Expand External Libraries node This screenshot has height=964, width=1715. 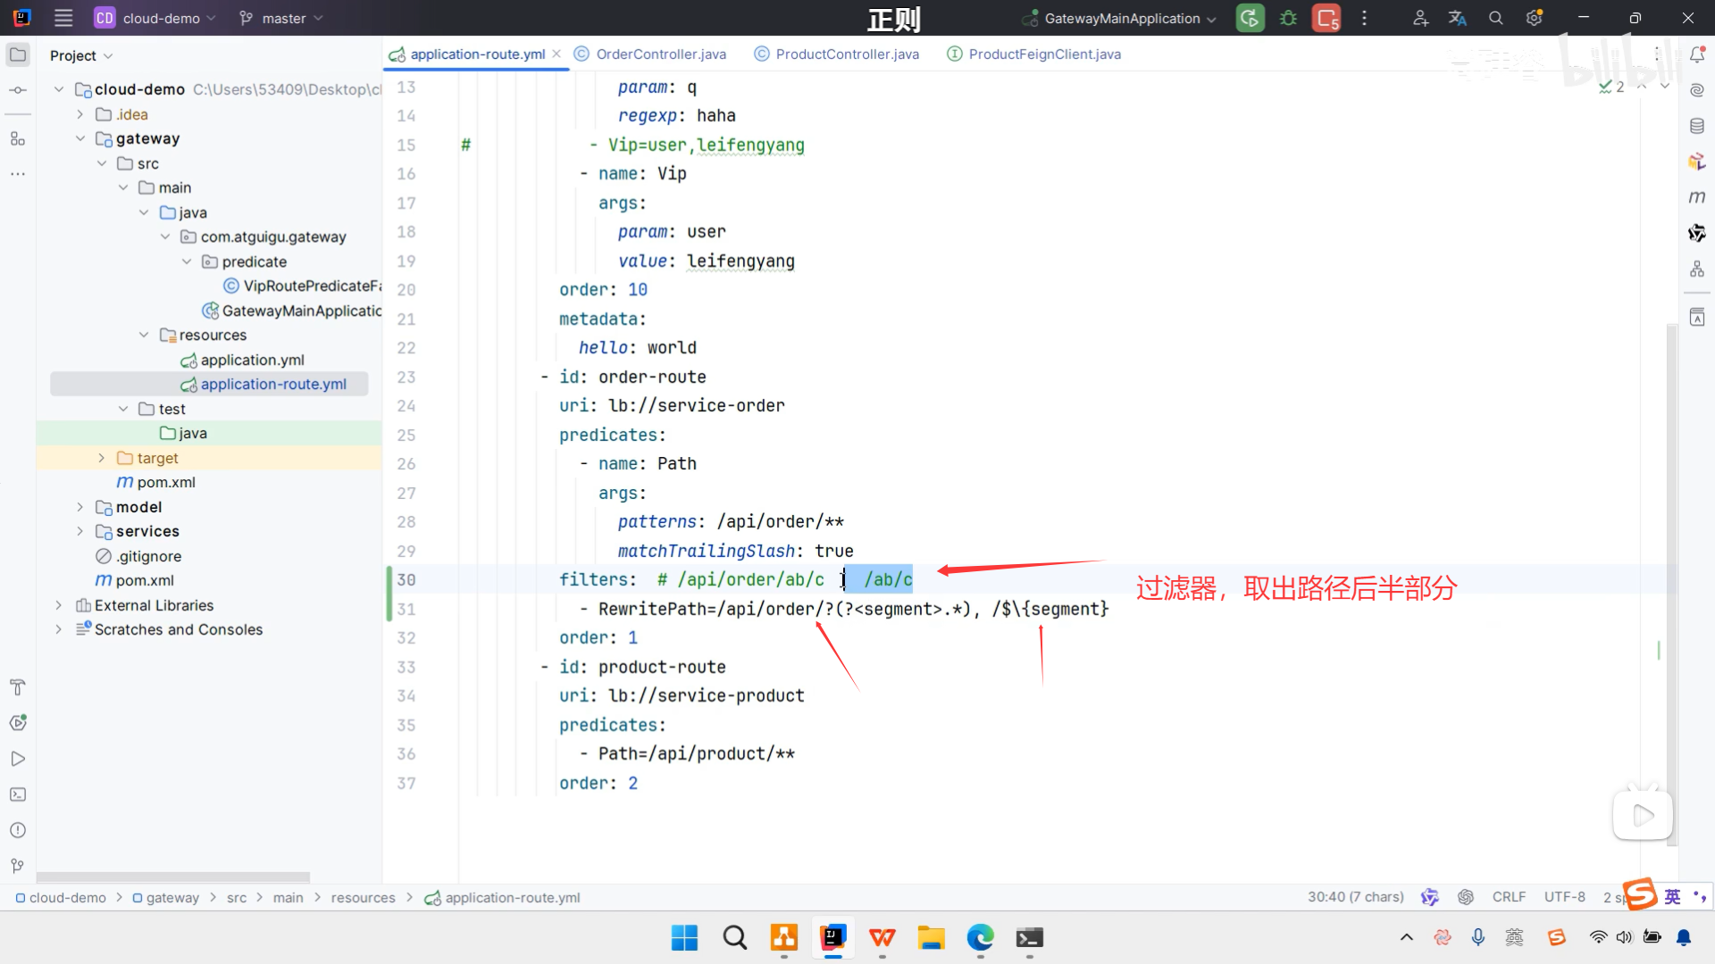59,605
